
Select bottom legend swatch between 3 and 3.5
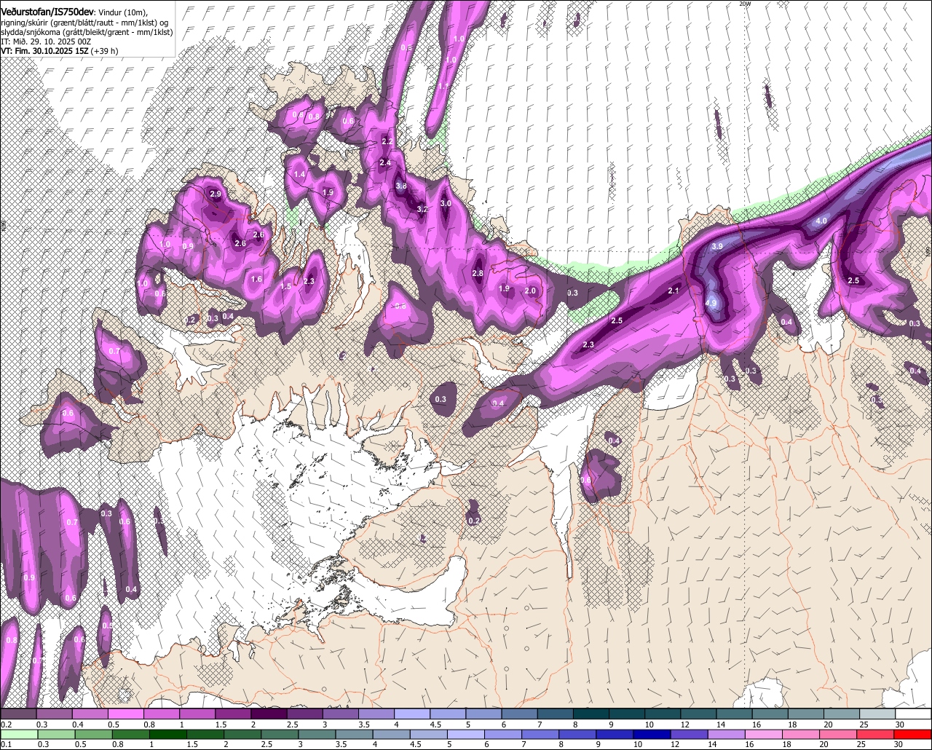pyautogui.click(x=317, y=734)
